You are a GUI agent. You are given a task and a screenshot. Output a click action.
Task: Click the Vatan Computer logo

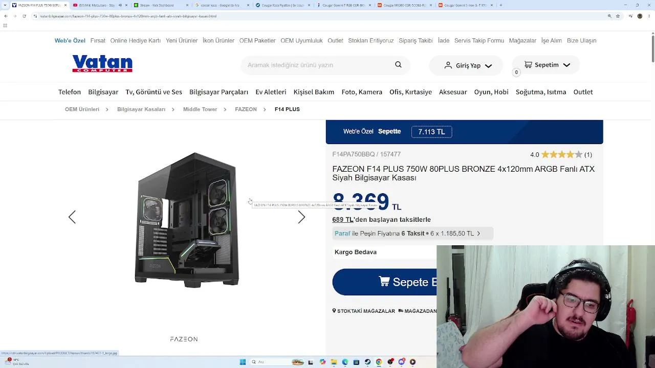pyautogui.click(x=102, y=64)
